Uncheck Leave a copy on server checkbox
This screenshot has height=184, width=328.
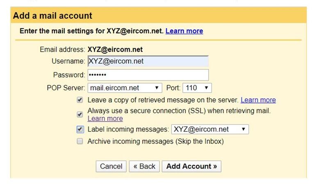coord(80,100)
